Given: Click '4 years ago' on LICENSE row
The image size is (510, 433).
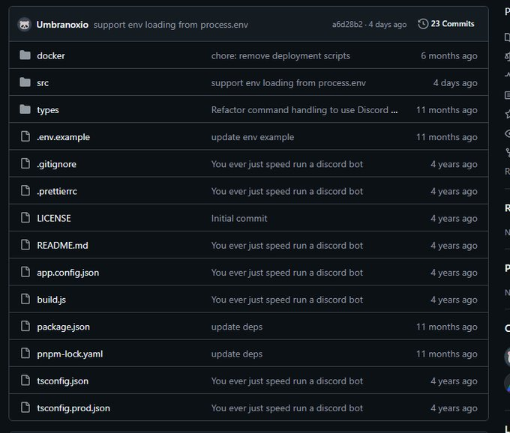Looking at the screenshot, I should coord(454,218).
